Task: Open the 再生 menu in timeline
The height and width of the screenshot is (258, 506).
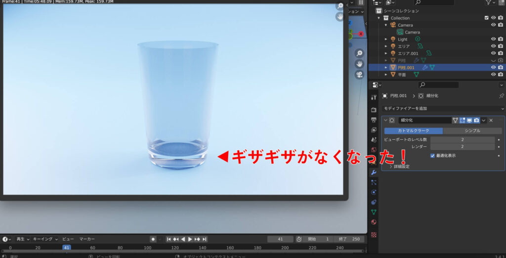Action: click(x=22, y=239)
